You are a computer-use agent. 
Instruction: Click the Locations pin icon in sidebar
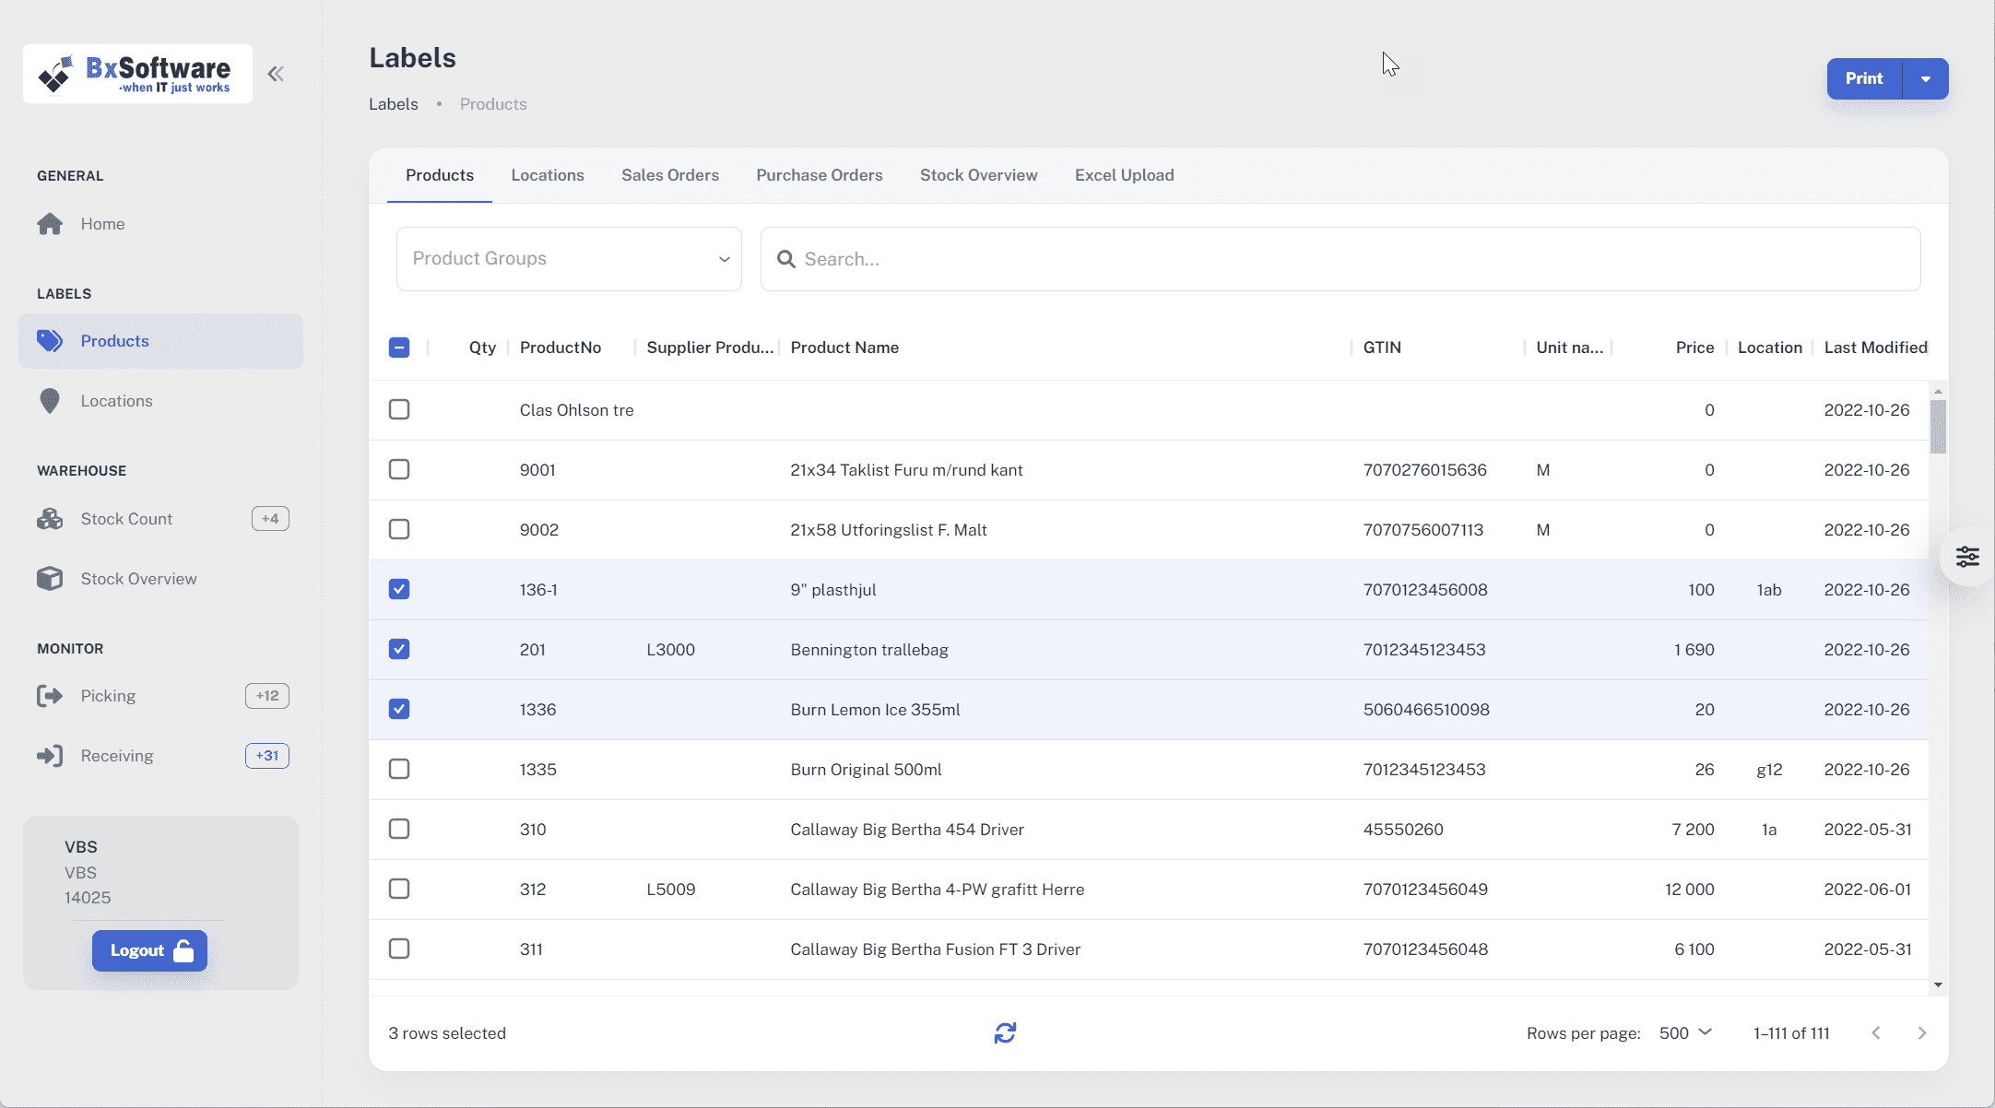(x=50, y=401)
